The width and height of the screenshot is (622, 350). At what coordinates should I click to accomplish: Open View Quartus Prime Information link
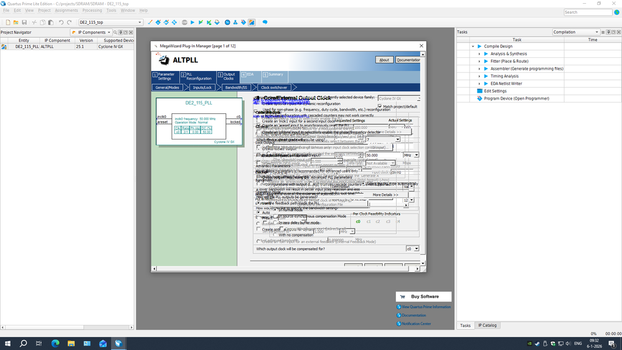coord(426,307)
